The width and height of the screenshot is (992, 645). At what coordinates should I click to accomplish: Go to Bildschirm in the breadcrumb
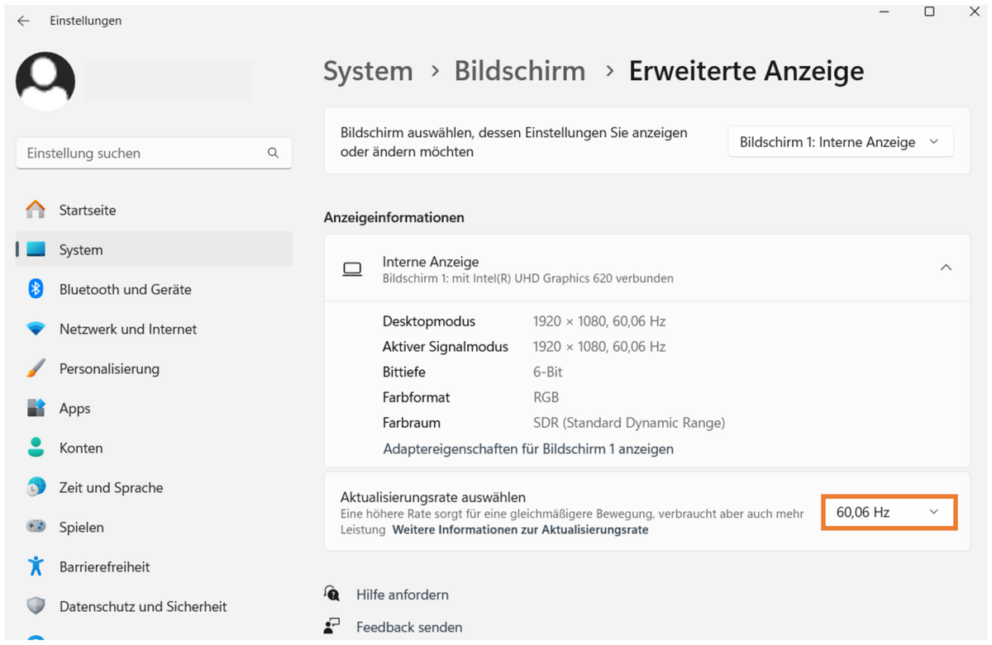click(520, 71)
